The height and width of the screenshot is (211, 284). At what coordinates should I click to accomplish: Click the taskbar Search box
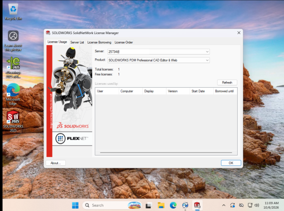tap(112, 205)
